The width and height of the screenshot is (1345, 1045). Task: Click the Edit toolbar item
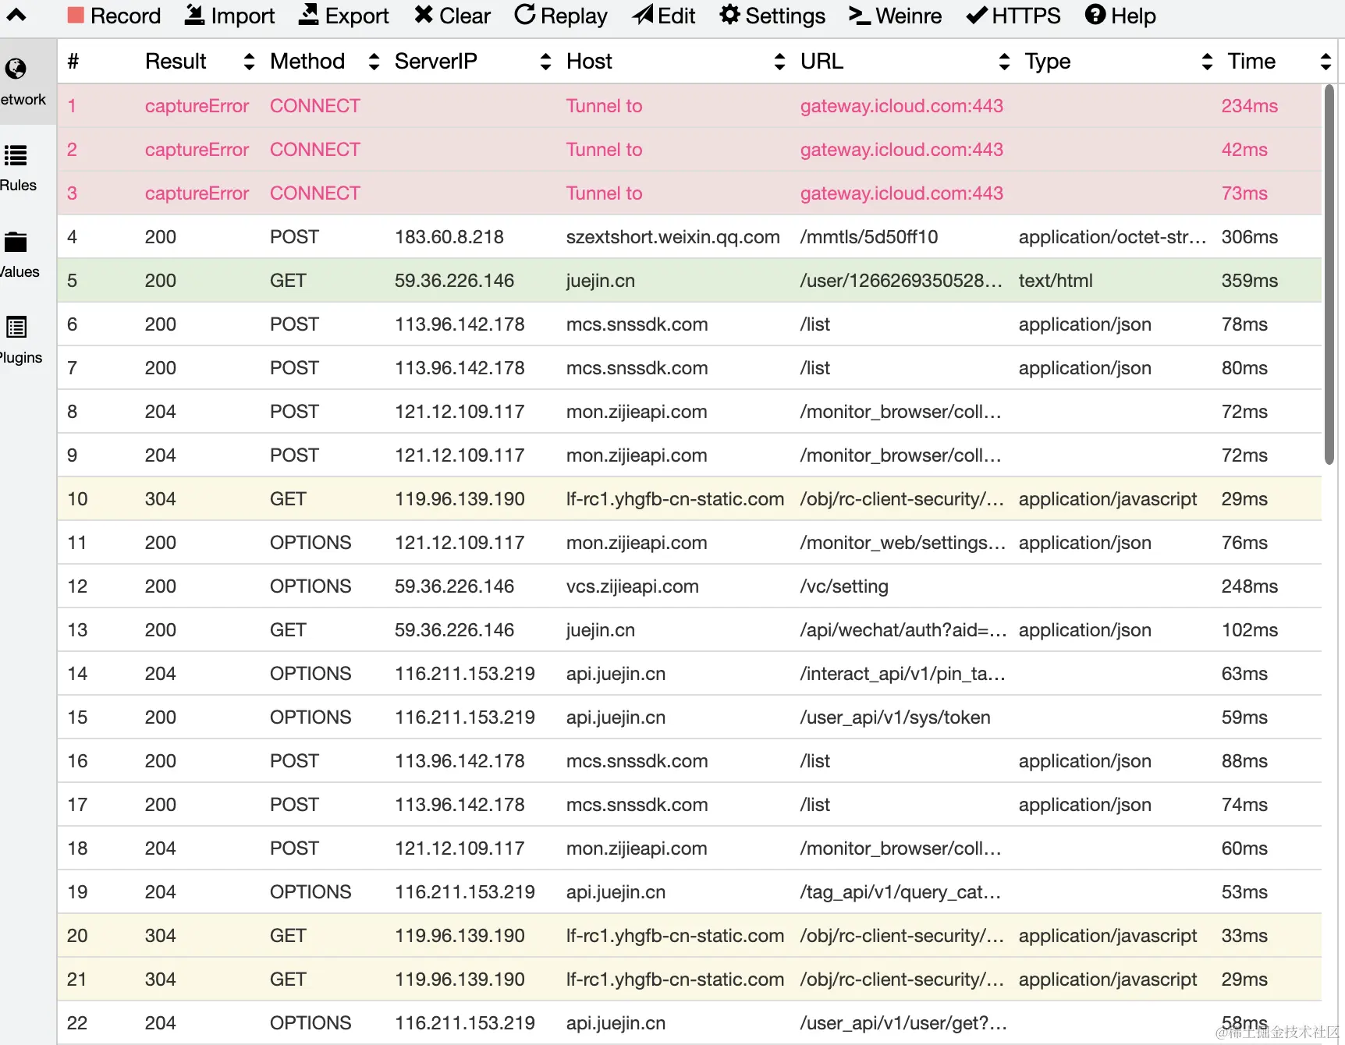point(663,16)
